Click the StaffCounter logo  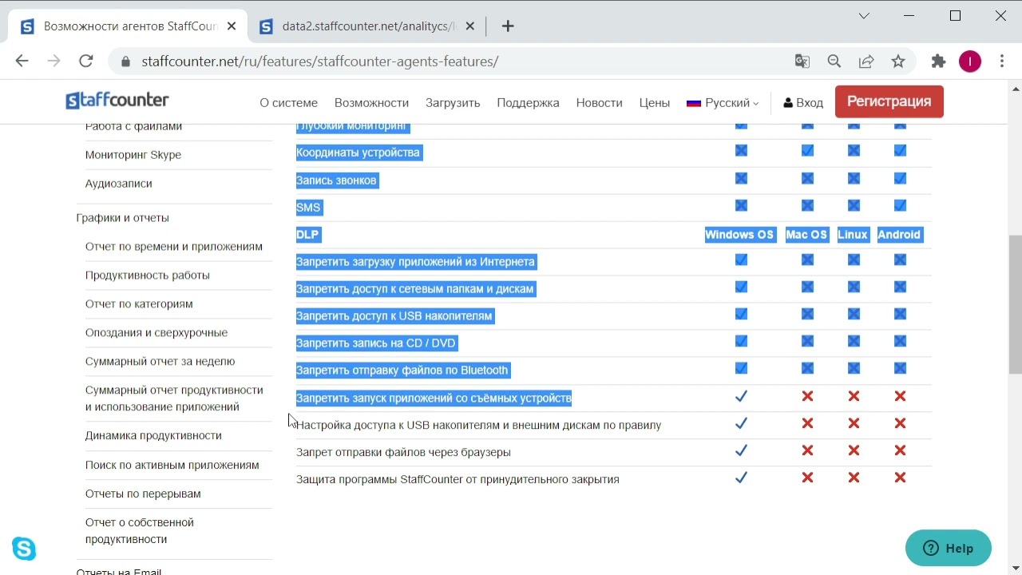tap(117, 101)
